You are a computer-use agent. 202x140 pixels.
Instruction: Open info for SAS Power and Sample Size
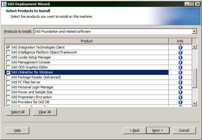coord(180,92)
